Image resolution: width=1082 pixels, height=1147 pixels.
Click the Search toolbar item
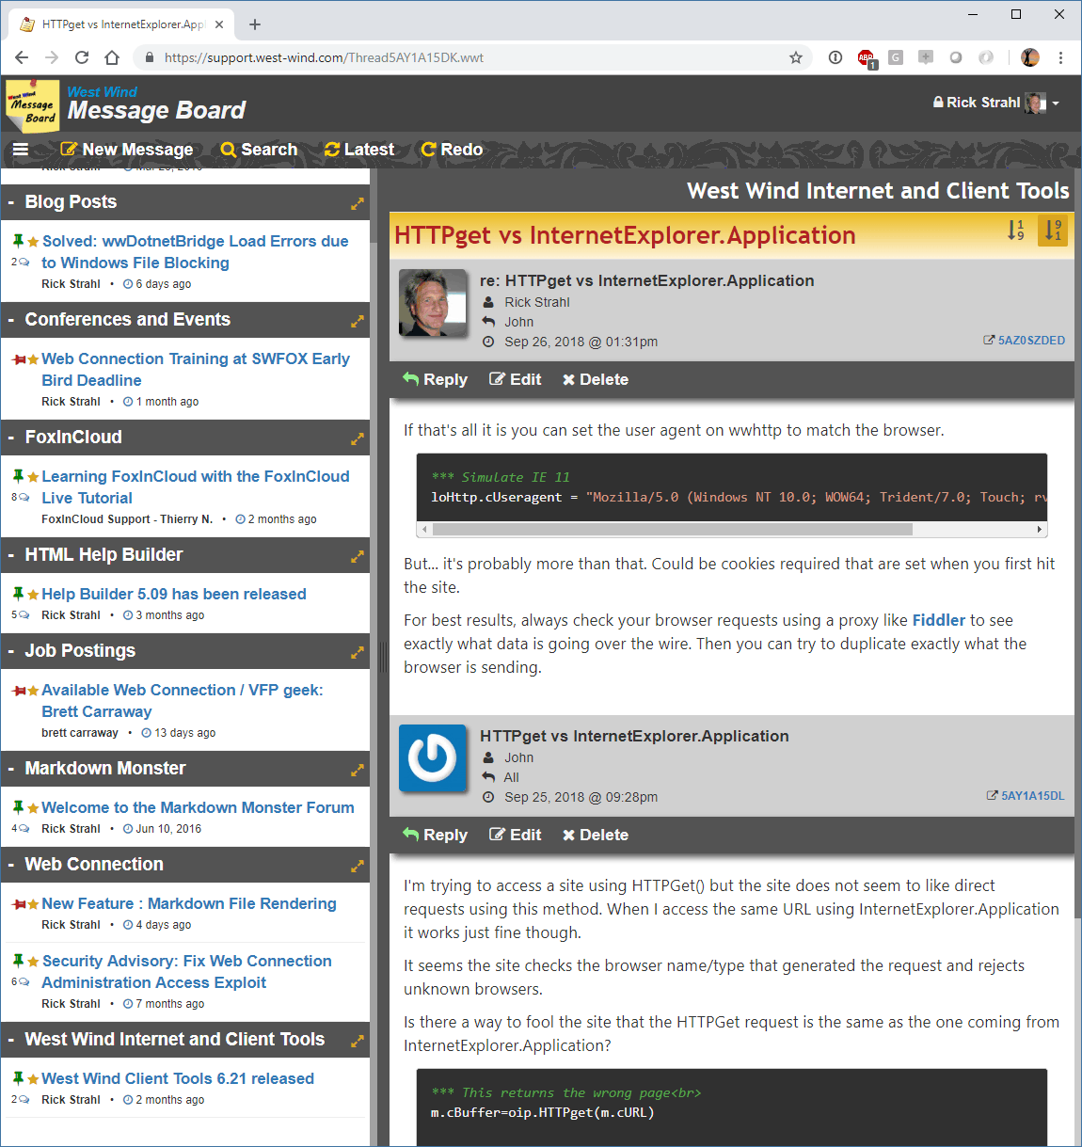pyautogui.click(x=259, y=150)
